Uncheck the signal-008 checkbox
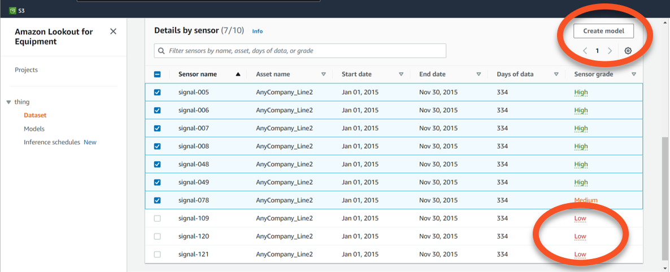670x272 pixels. [x=157, y=146]
